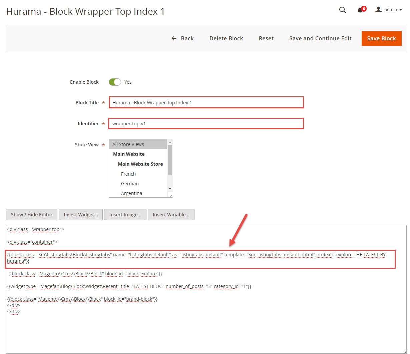Click Show / Hide Editor button
Image resolution: width=410 pixels, height=354 pixels.
32,215
